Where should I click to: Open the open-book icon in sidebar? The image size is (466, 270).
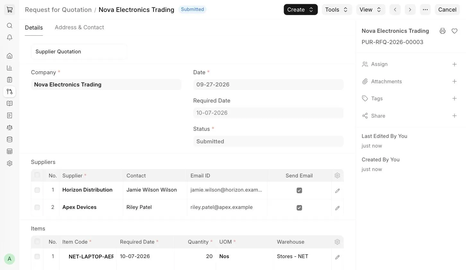[x=10, y=104]
